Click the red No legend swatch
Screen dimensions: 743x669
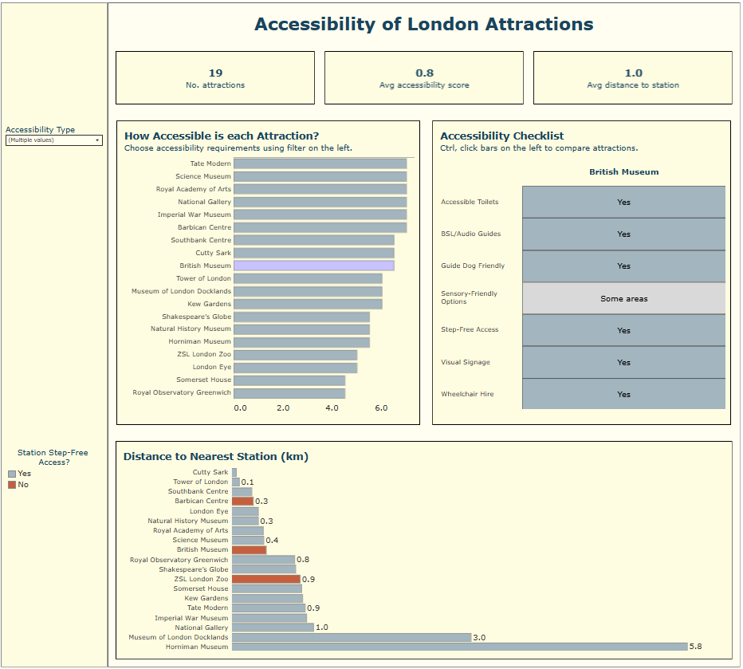(x=12, y=485)
